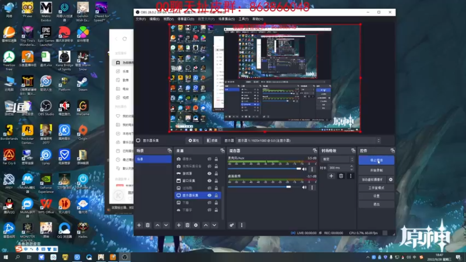Open the 工具(T) menu
Screen dimensions: 466x262
243,19
